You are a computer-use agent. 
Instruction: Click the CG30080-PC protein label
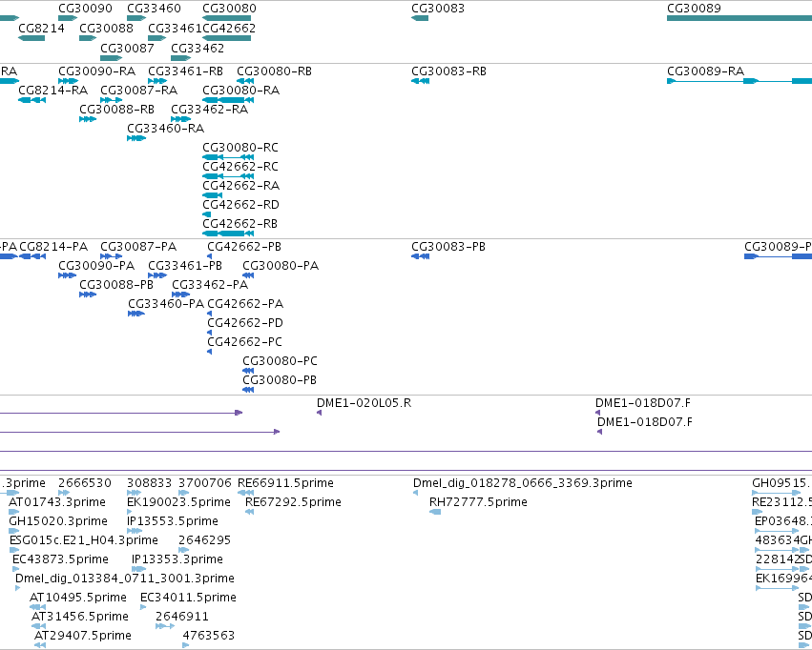280,361
